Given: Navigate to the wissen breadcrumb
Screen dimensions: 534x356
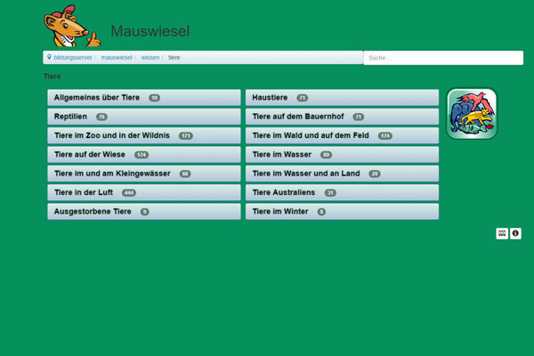Looking at the screenshot, I should [150, 57].
